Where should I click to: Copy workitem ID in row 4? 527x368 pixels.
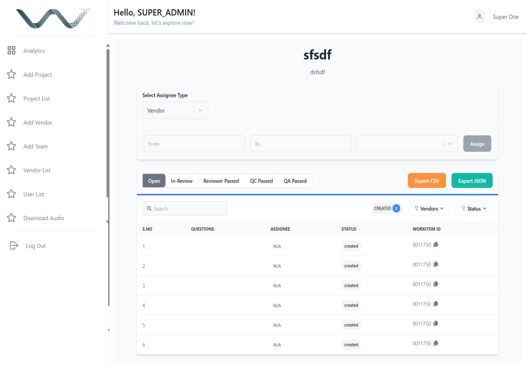pyautogui.click(x=436, y=304)
